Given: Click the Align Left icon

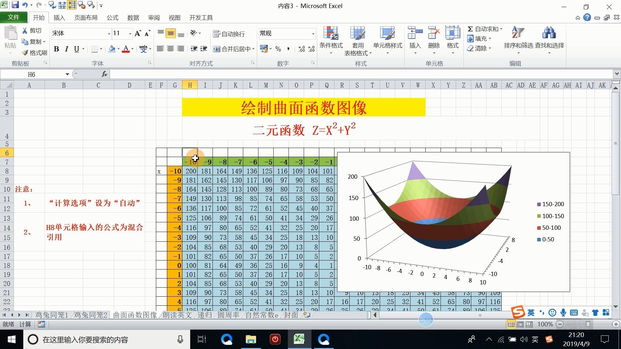Looking at the screenshot, I should [160, 49].
